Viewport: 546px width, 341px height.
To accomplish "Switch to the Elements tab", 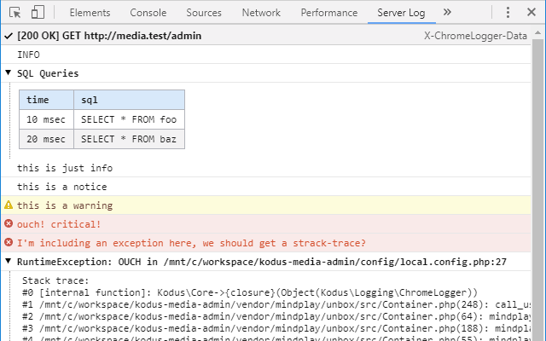I will click(x=90, y=13).
